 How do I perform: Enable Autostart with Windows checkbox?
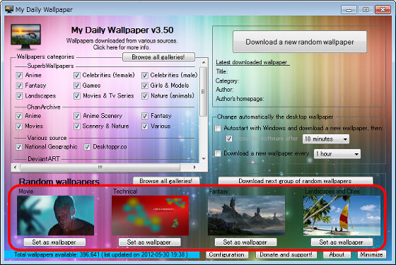point(218,128)
